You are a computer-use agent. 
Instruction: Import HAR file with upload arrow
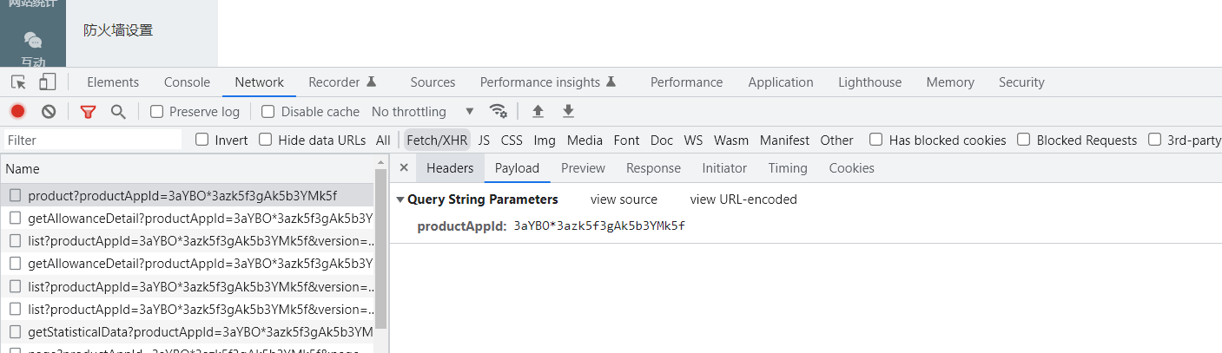pyautogui.click(x=538, y=111)
